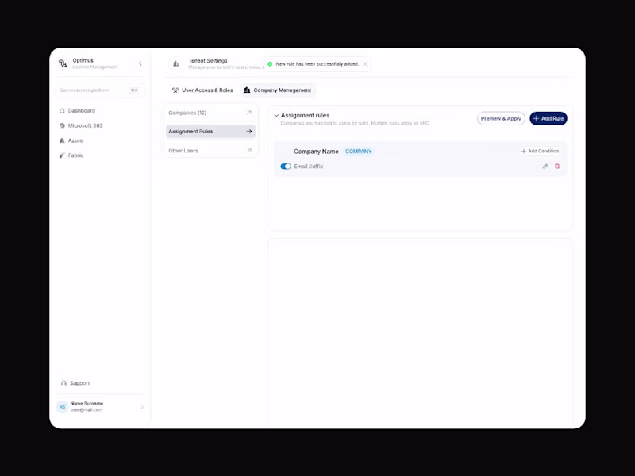Open Companies (12) section
This screenshot has width=635, height=476.
pyautogui.click(x=210, y=113)
